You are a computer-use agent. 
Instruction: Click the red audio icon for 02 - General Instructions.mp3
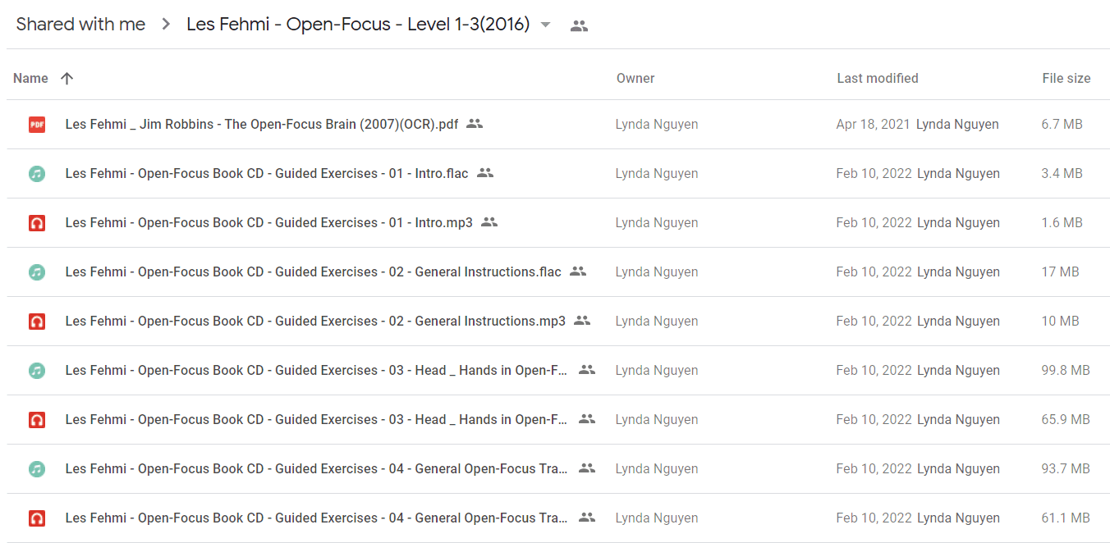tap(37, 322)
